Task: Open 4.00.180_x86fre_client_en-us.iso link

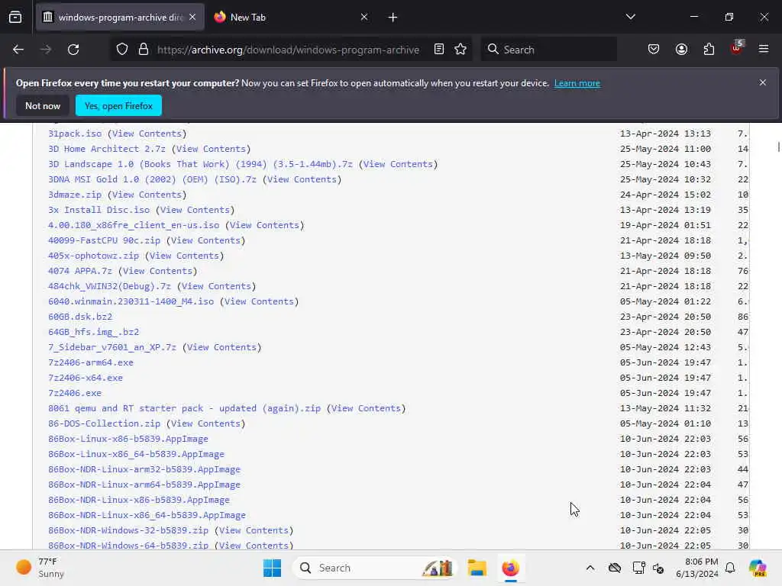Action: click(134, 225)
